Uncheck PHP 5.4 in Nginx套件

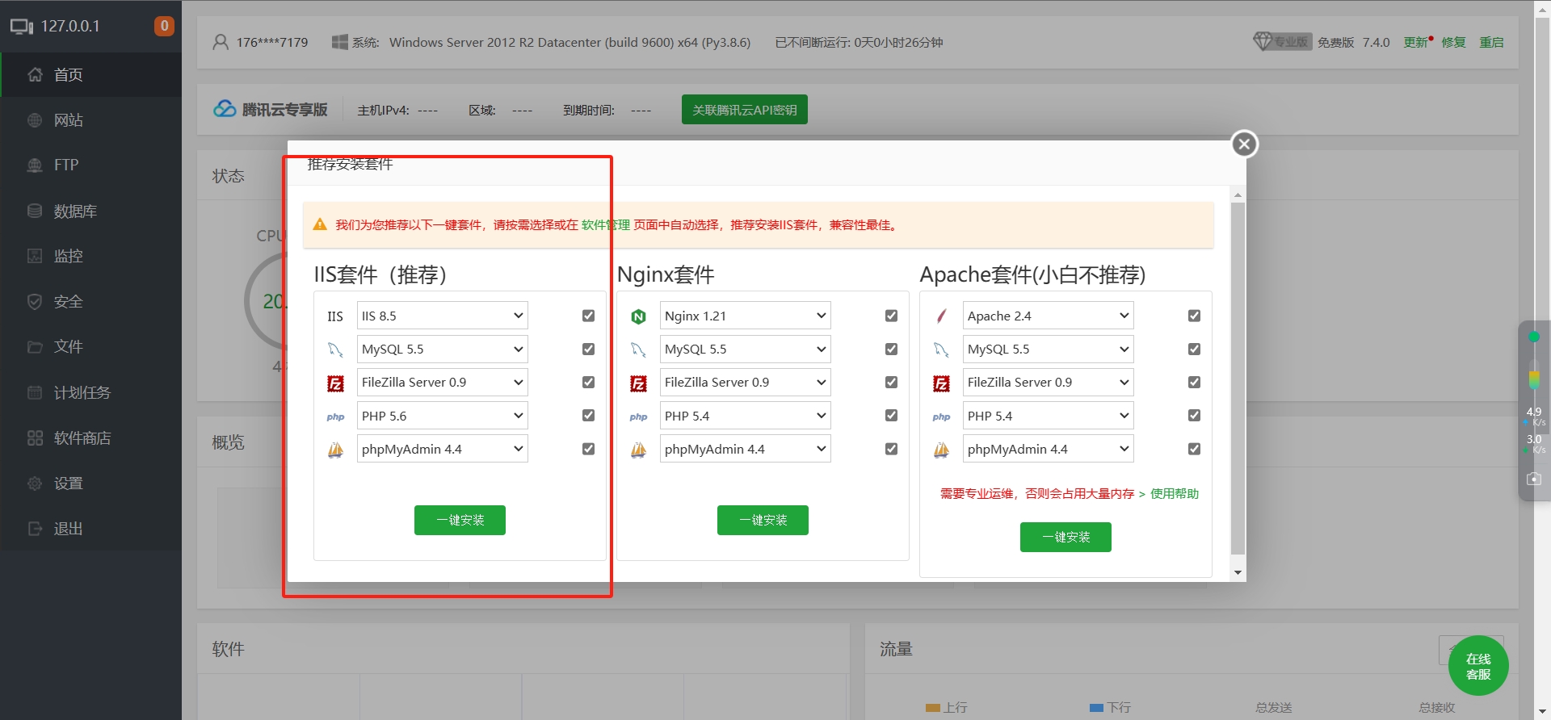pos(891,415)
